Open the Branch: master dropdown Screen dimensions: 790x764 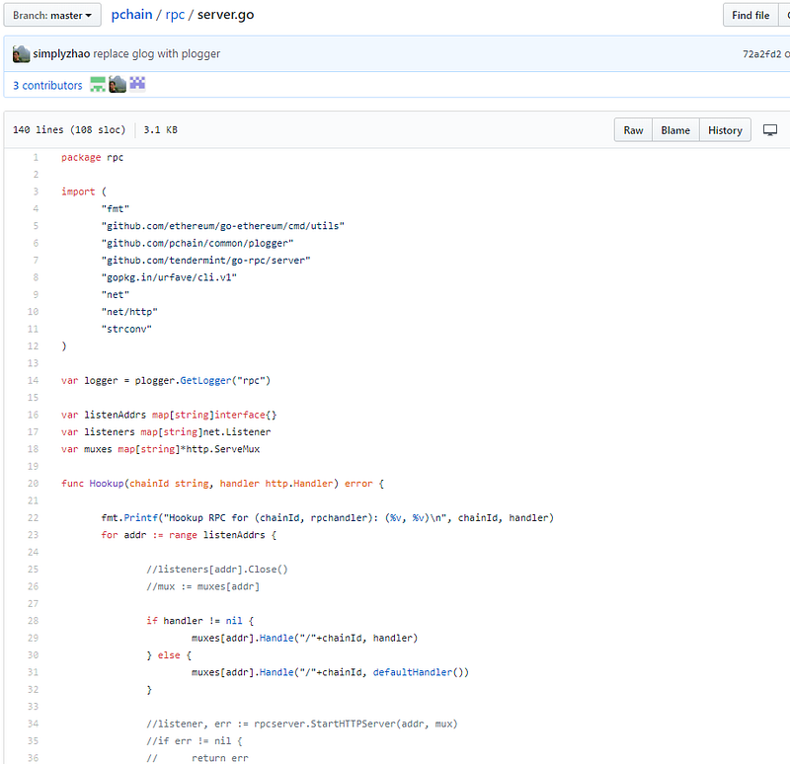pyautogui.click(x=51, y=16)
